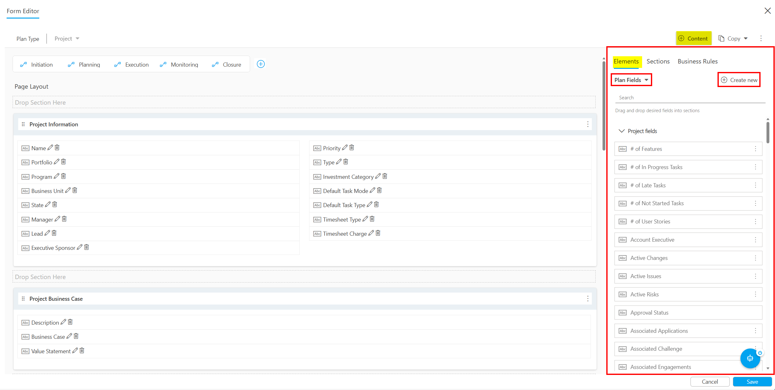This screenshot has height=390, width=775.
Task: Select the # of Not Started Tasks item
Action: tap(688, 203)
